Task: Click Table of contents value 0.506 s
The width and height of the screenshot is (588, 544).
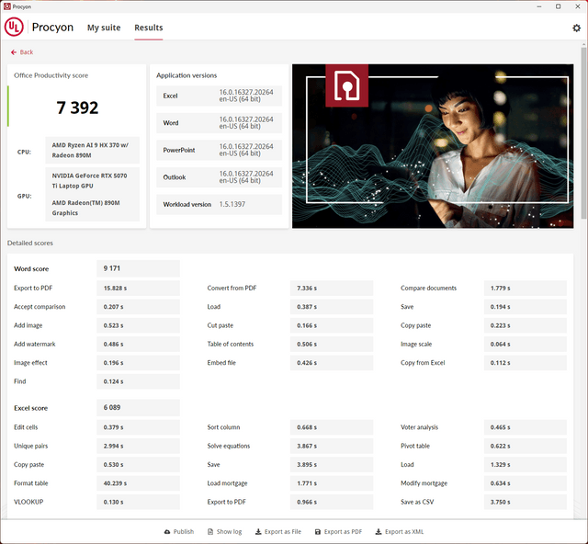Action: [332, 344]
